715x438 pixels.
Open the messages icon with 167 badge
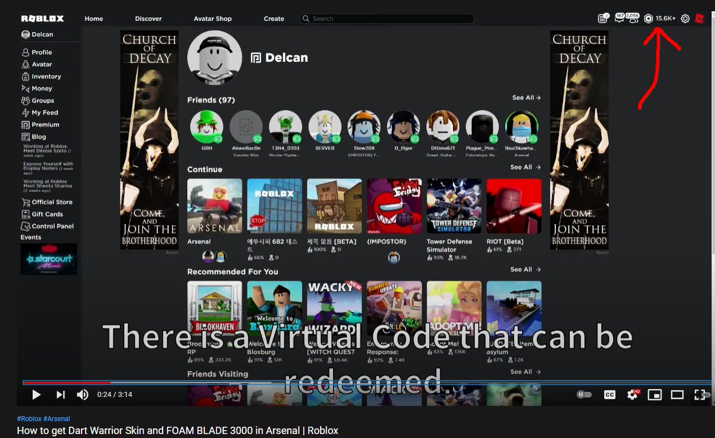point(619,18)
